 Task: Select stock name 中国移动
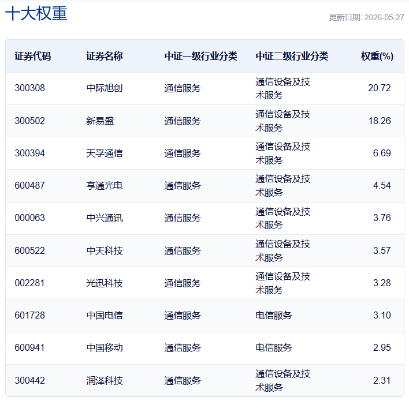click(105, 347)
